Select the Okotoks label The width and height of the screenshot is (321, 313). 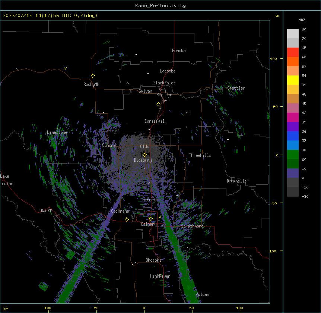[153, 260]
